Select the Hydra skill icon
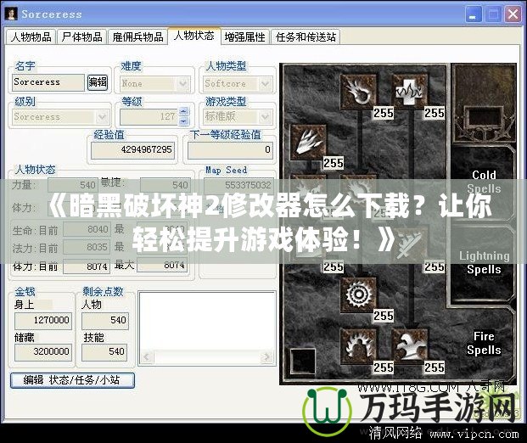 pos(410,346)
